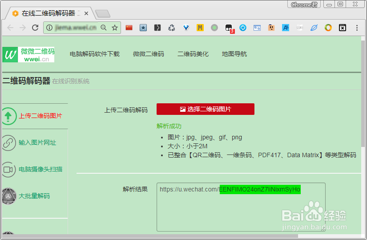
Task: Click the batch decode triangle badge icon
Action: [9, 196]
